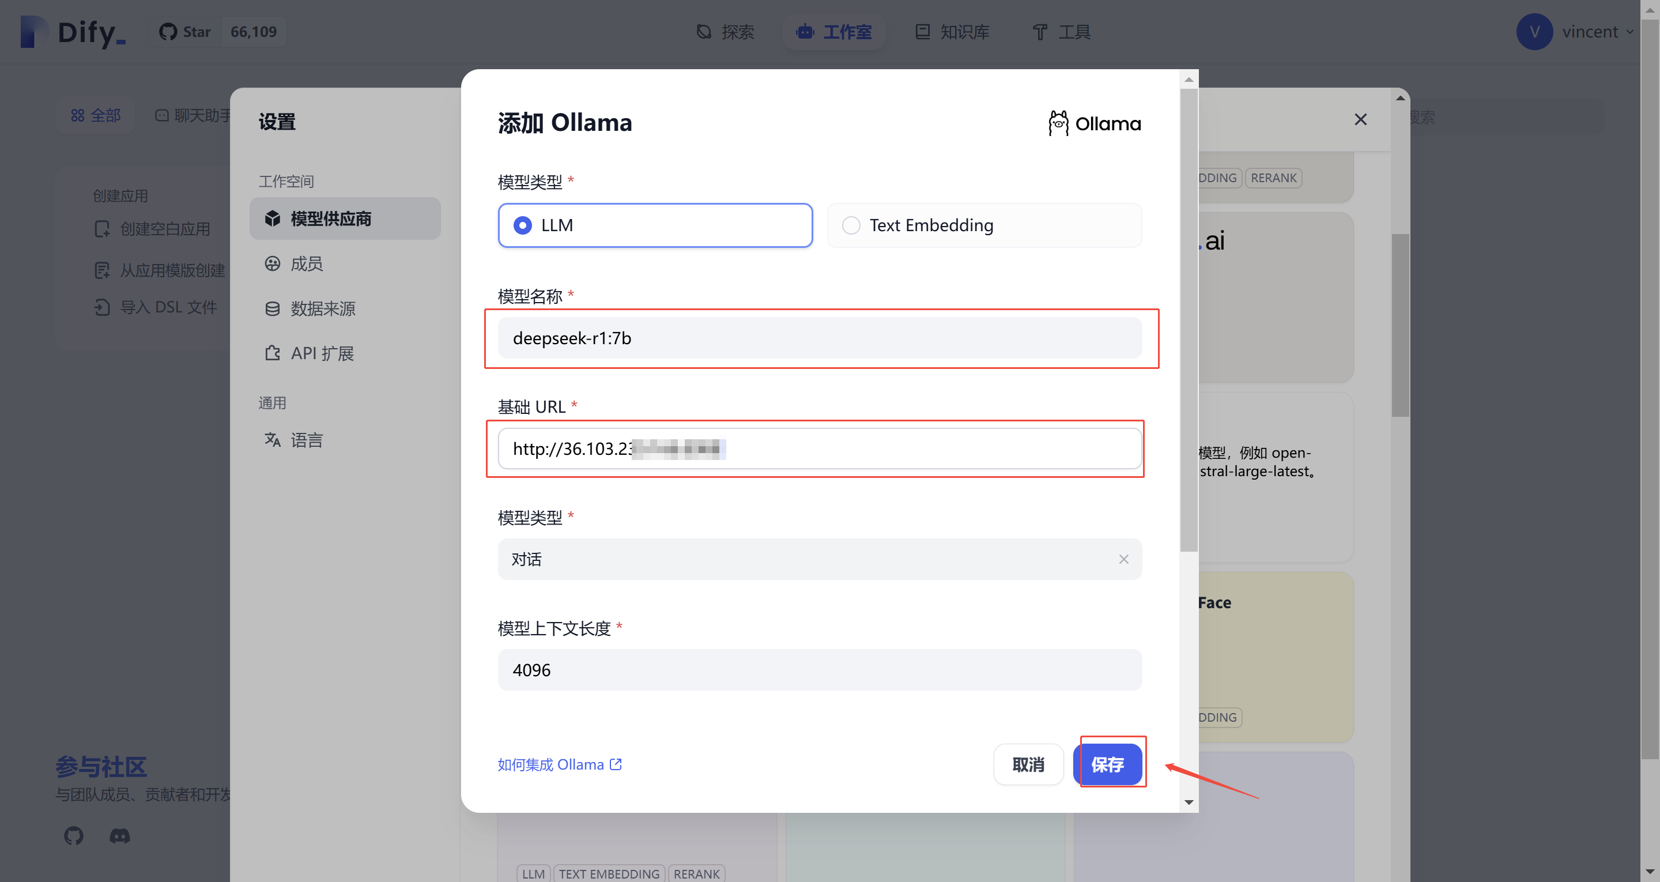Open 成员 members settings section

pyautogui.click(x=345, y=263)
